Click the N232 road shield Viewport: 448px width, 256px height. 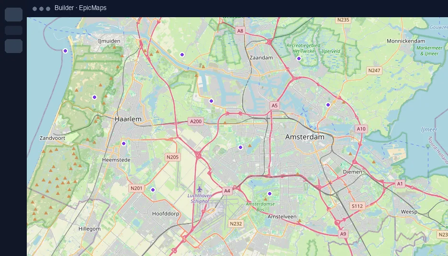[x=235, y=224]
